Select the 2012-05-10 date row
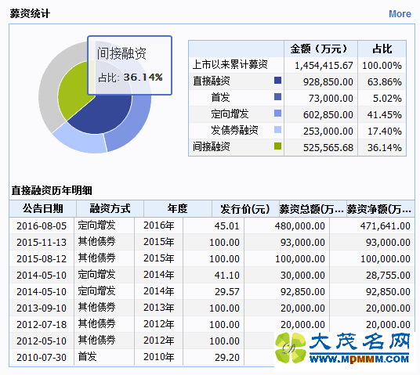The width and height of the screenshot is (420, 375). pos(42,341)
